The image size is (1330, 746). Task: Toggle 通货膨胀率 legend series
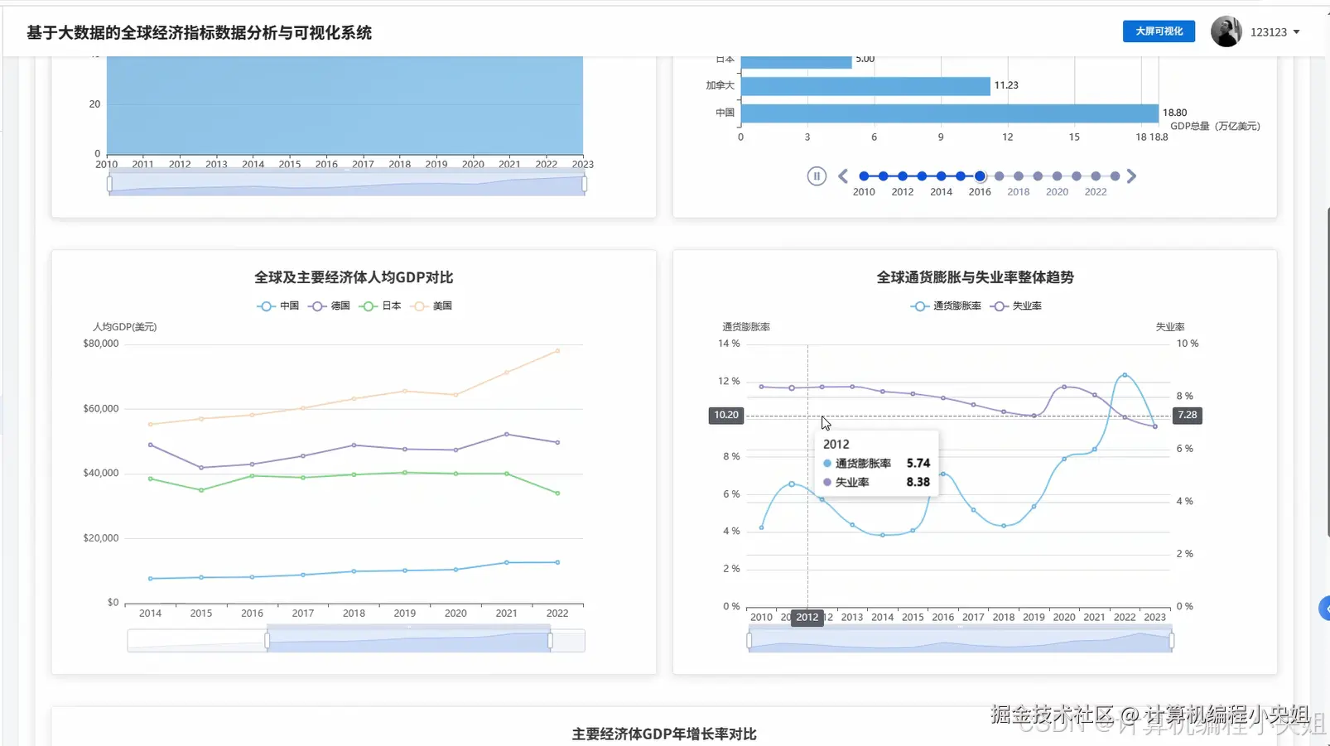[x=946, y=306]
